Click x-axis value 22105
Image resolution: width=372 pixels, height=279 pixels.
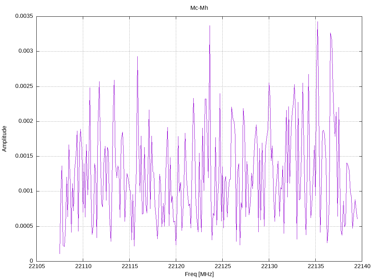[x=37, y=266]
